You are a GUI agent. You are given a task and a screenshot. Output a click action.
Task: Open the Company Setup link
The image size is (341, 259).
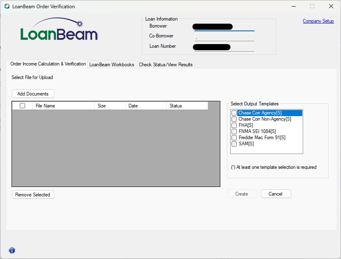point(318,21)
